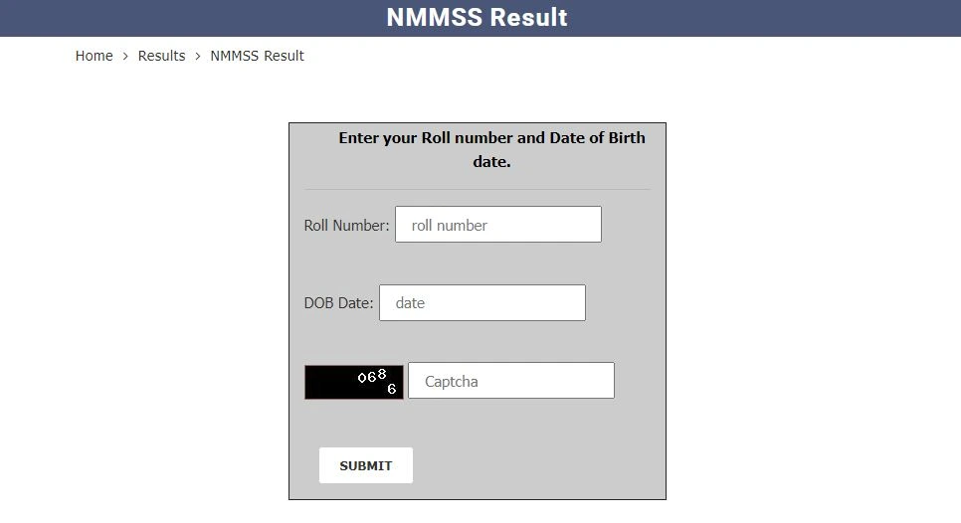Viewport: 961px width, 523px height.
Task: Click the lowered digit 6 in the captcha
Action: point(392,389)
